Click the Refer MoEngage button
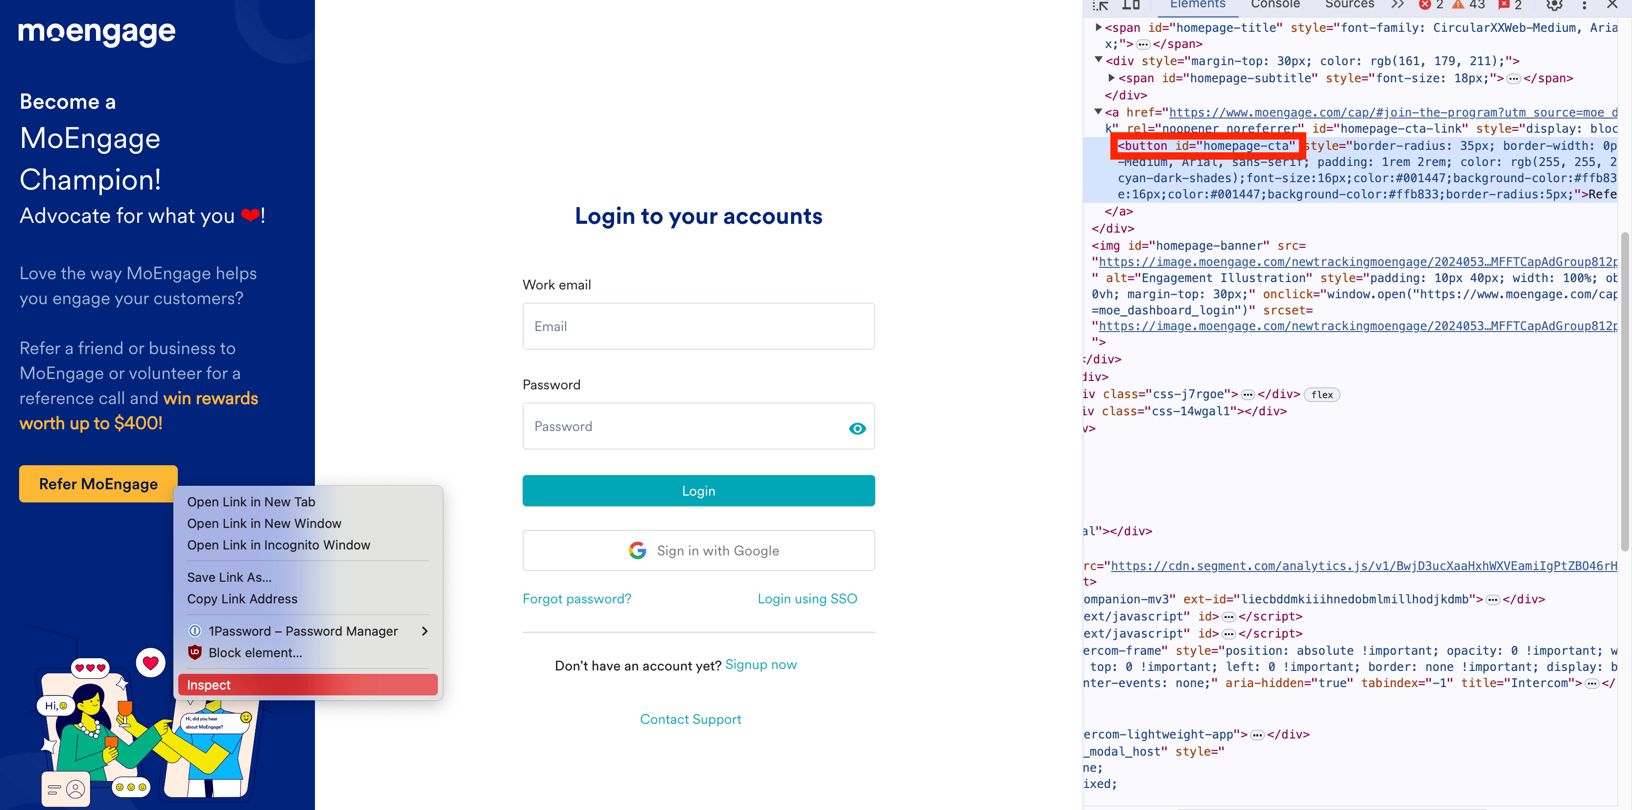Viewport: 1632px width, 810px height. (98, 484)
